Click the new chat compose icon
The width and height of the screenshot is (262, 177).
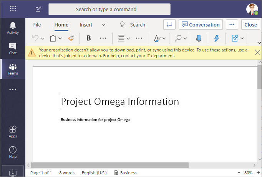tap(38, 9)
